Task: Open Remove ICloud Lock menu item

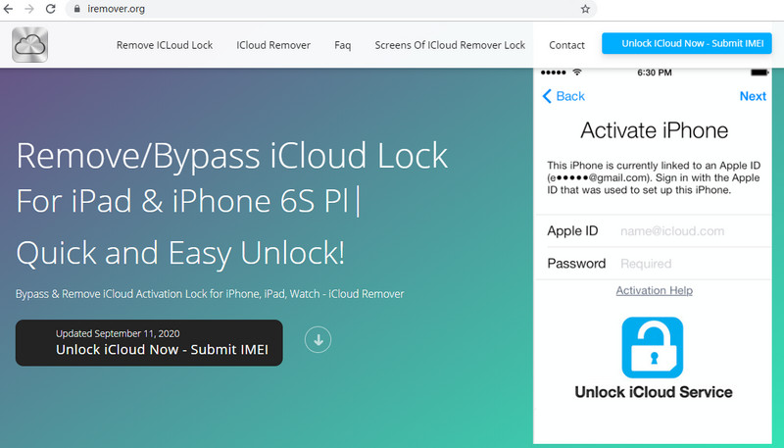Action: [x=163, y=45]
